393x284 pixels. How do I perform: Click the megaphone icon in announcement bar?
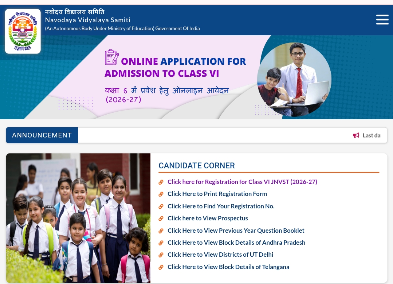pos(356,135)
